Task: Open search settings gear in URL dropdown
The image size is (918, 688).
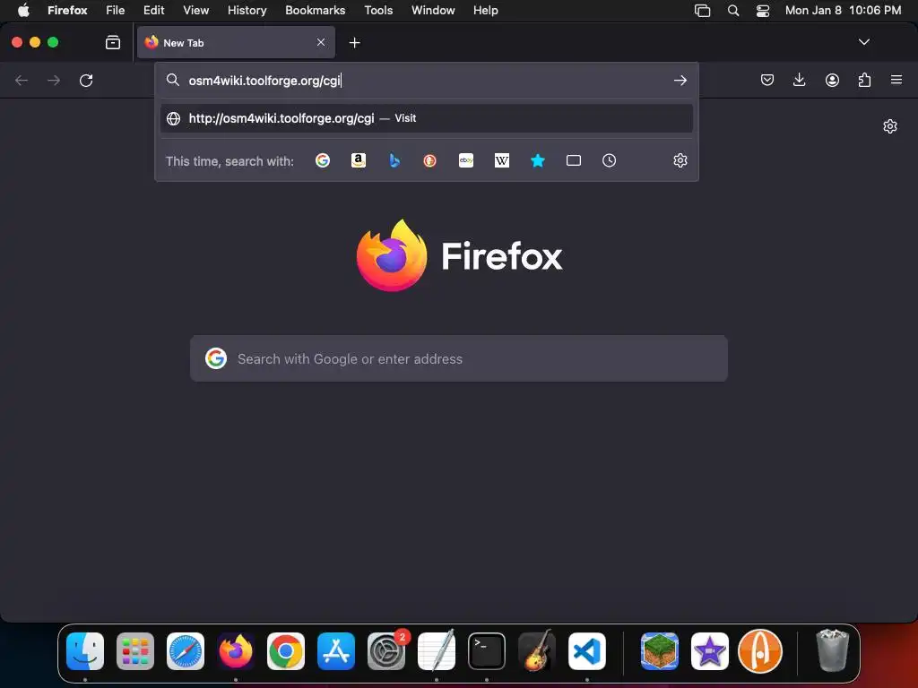Action: point(680,160)
